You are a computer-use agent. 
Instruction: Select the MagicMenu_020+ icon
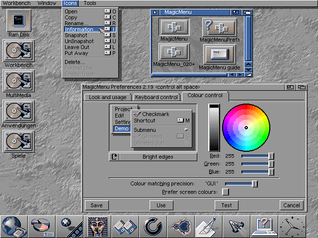(x=174, y=52)
